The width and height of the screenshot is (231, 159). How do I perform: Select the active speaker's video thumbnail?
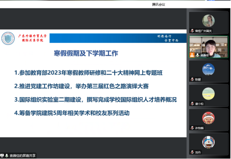pos(208,47)
